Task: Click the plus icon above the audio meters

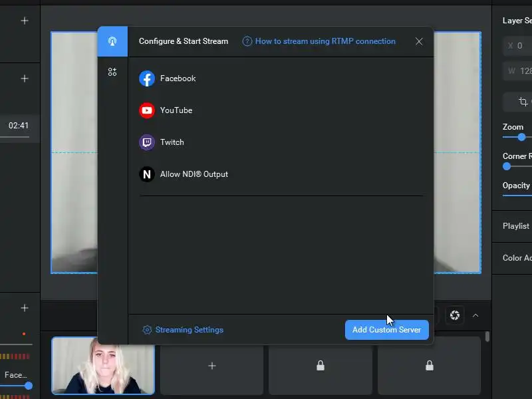Action: pos(25,308)
